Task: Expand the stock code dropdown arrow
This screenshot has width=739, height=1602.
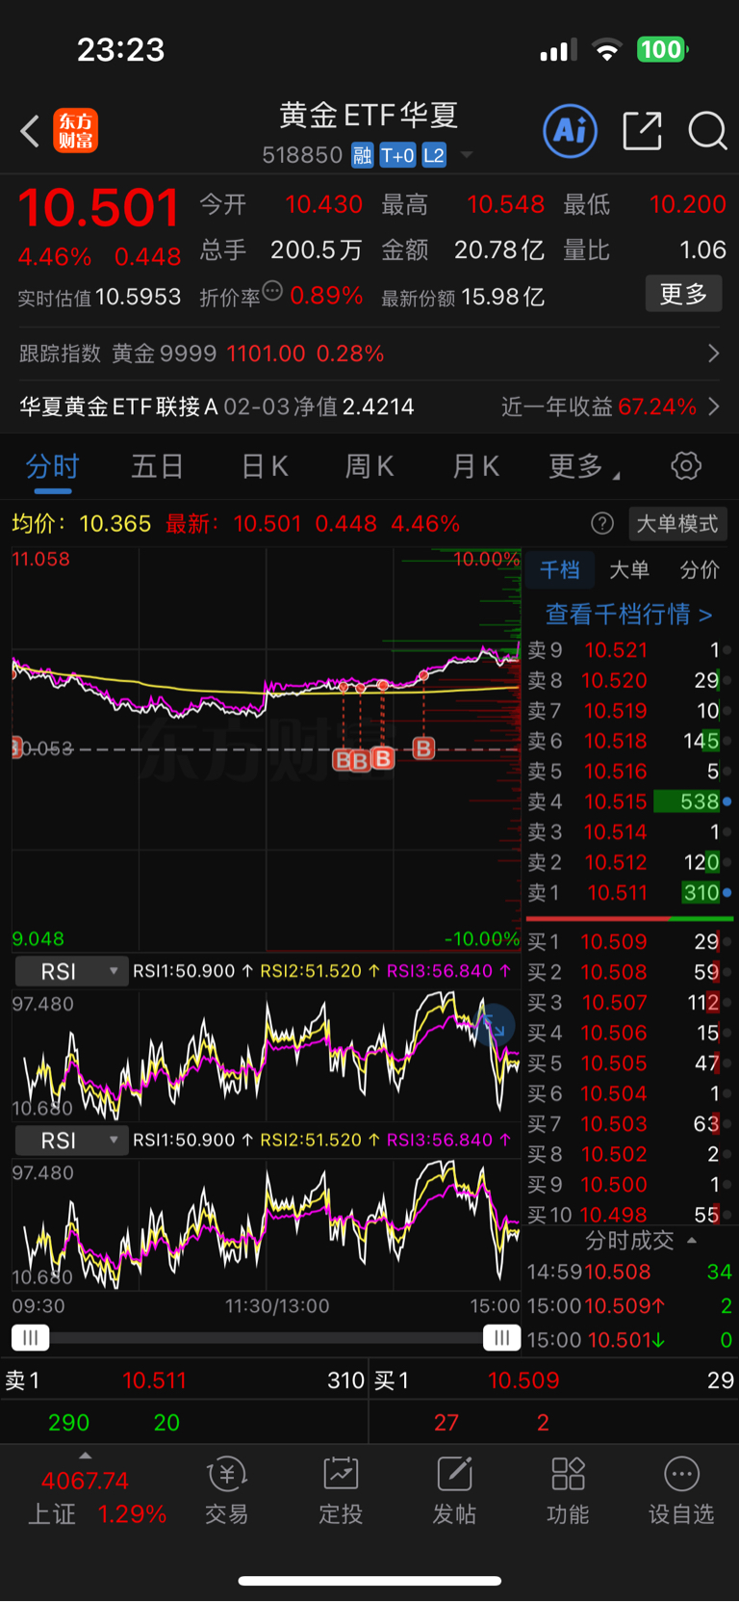Action: coord(467,155)
